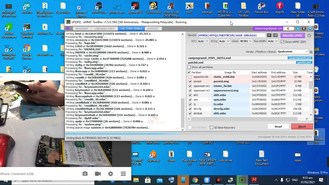The width and height of the screenshot is (329, 185).
Task: Open ApowerREC desktop shortcut
Action: click(135, 8)
